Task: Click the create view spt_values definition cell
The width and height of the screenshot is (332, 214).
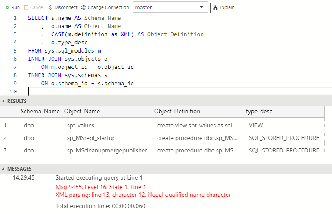Action: pos(197,125)
